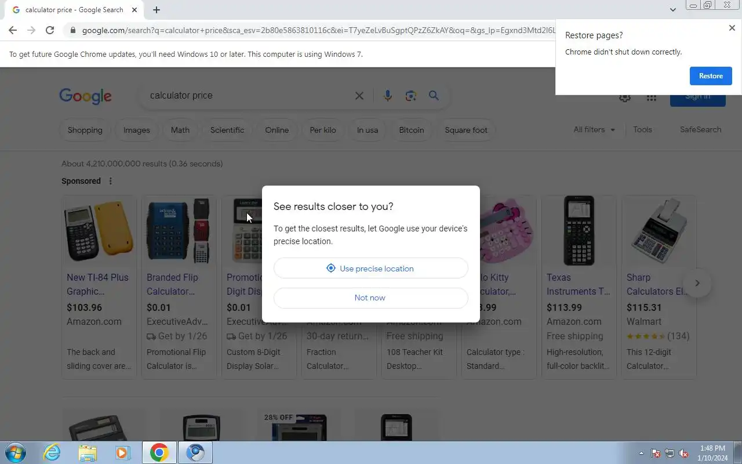Viewport: 742px width, 464px height.
Task: Close the Restore pages popup
Action: point(732,28)
